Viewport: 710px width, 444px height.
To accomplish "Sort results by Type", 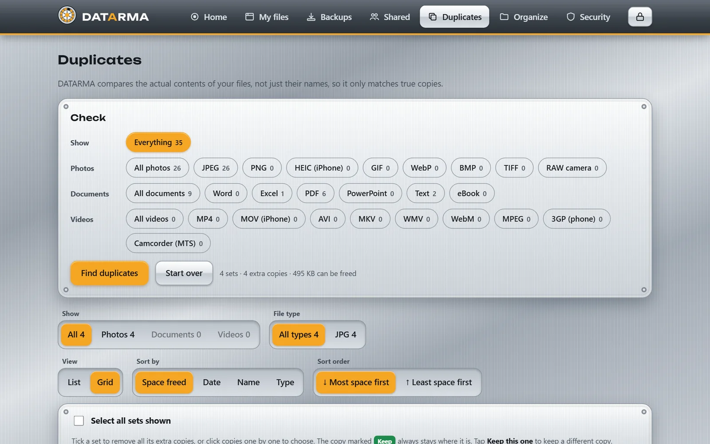I will click(x=285, y=382).
